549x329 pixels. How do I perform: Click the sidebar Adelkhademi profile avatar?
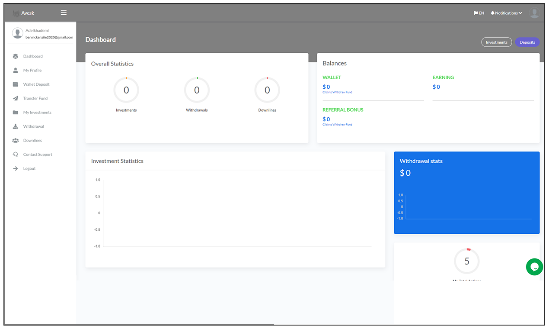(x=17, y=33)
